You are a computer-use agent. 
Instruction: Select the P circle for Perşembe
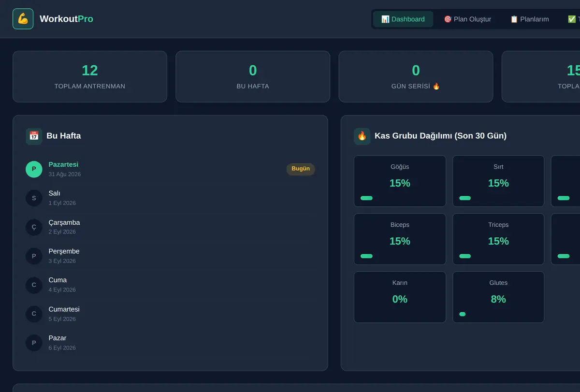point(34,256)
